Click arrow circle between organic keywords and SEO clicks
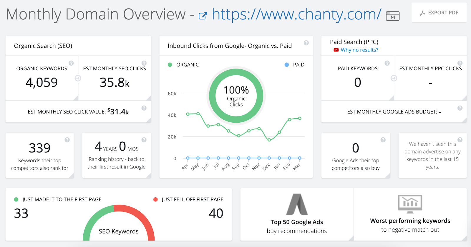This screenshot has height=247, width=471. [x=78, y=78]
